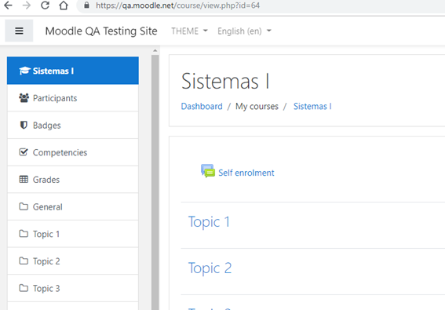
Task: Click the padlock site info icon
Action: [x=87, y=5]
